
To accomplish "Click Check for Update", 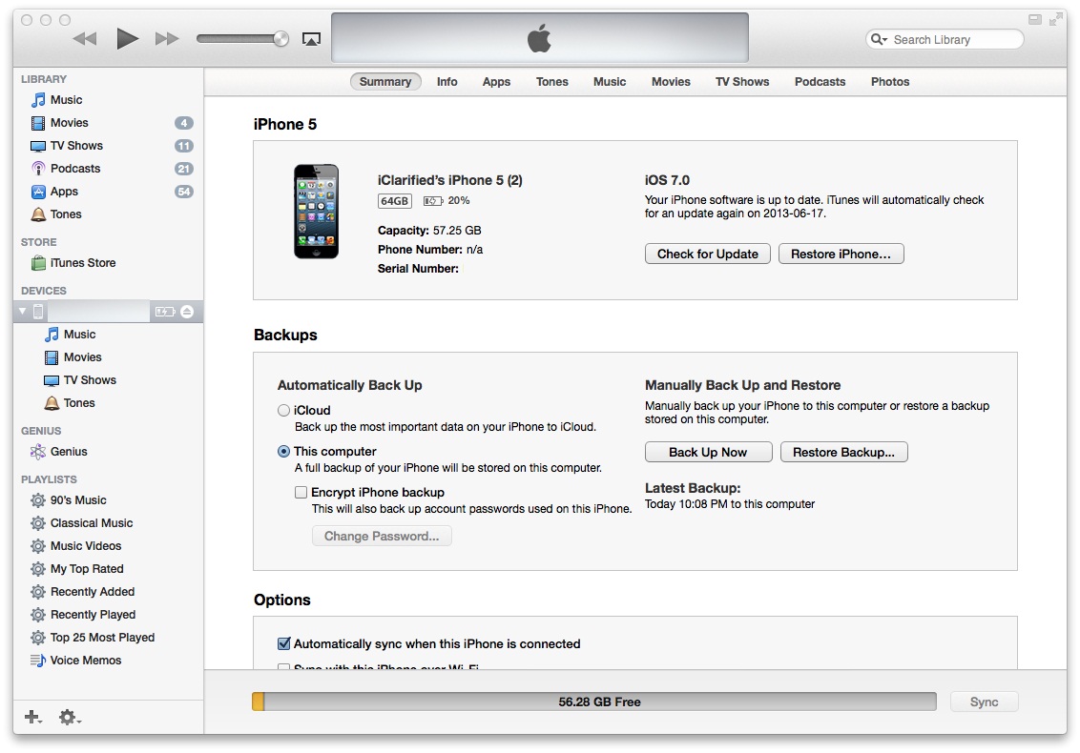I will tap(707, 254).
